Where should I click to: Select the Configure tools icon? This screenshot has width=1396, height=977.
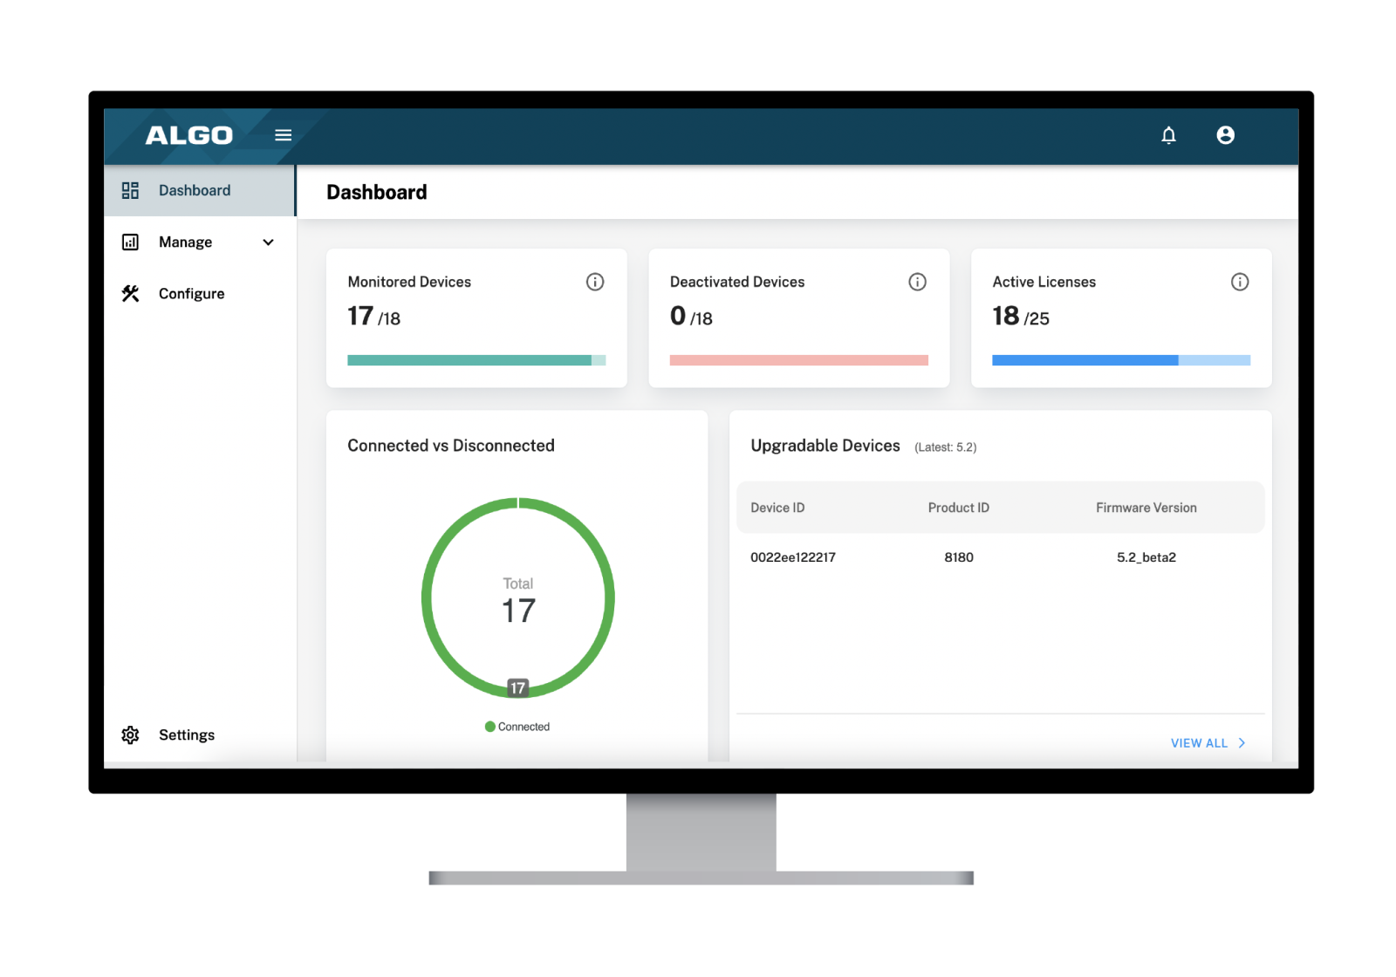click(x=130, y=293)
